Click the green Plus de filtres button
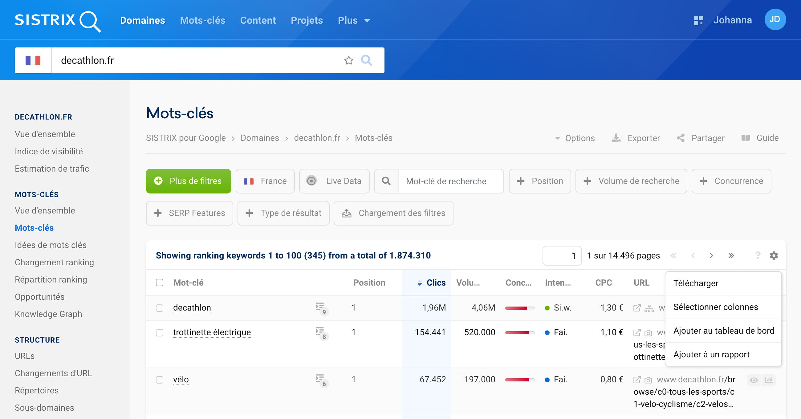 (x=189, y=181)
